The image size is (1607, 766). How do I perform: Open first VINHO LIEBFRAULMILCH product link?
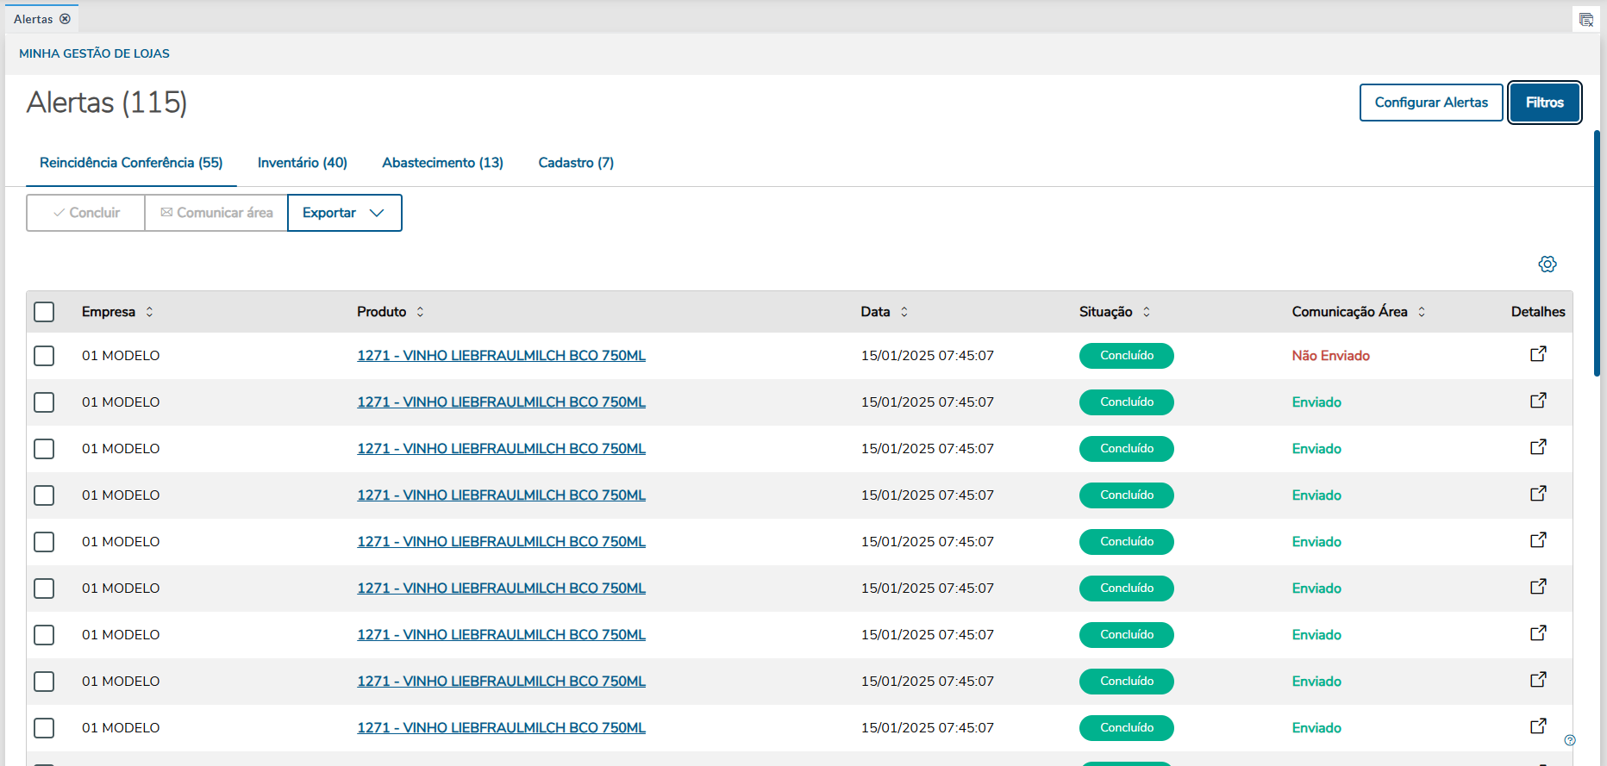(501, 356)
